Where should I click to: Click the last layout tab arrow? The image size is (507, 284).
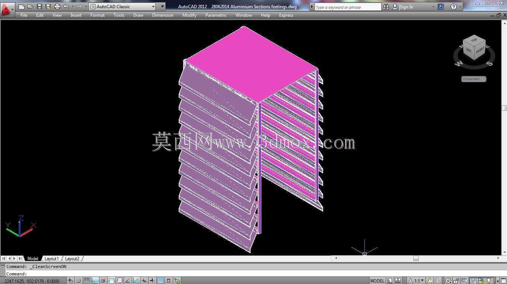[20, 258]
